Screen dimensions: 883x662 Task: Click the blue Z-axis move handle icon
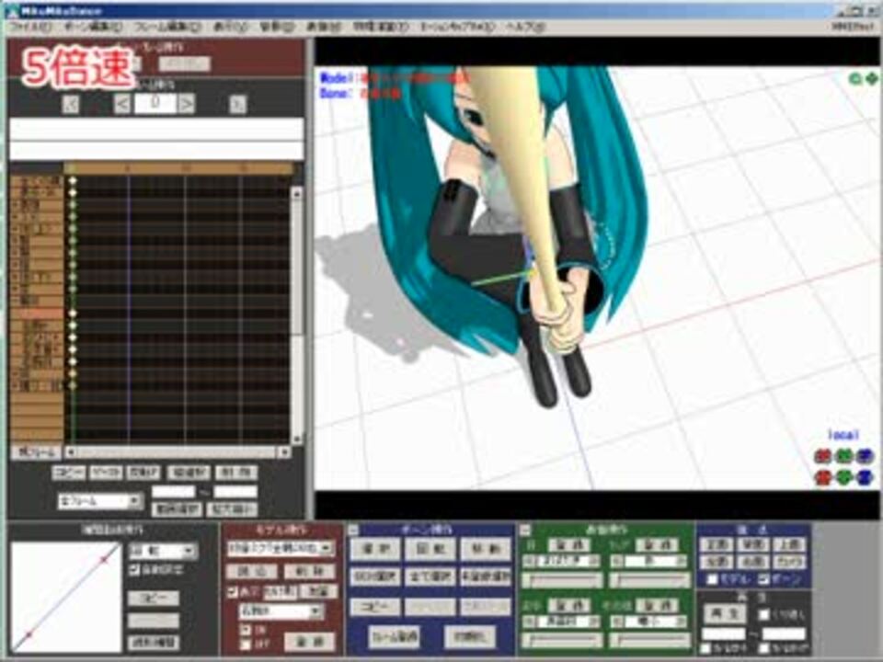865,478
